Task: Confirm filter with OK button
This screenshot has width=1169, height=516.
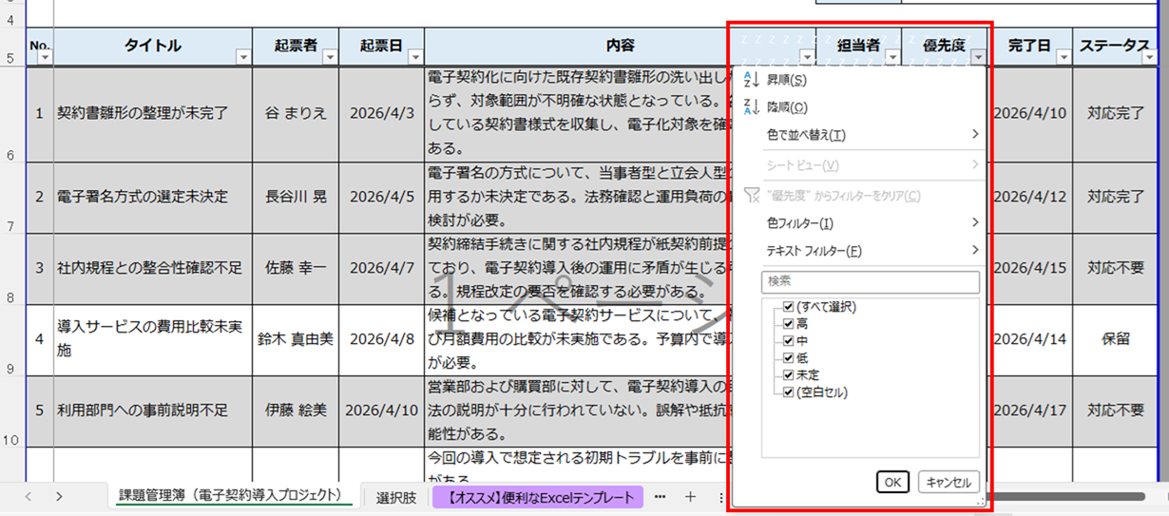Action: coord(891,482)
